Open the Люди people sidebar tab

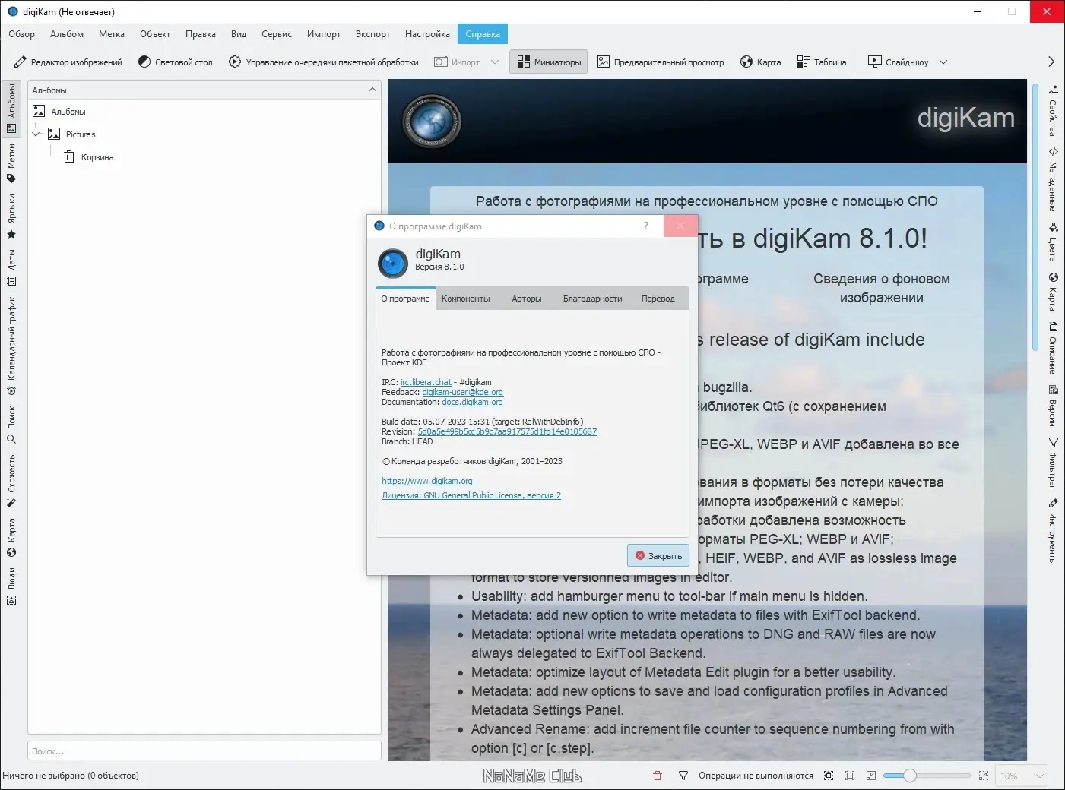click(x=11, y=586)
